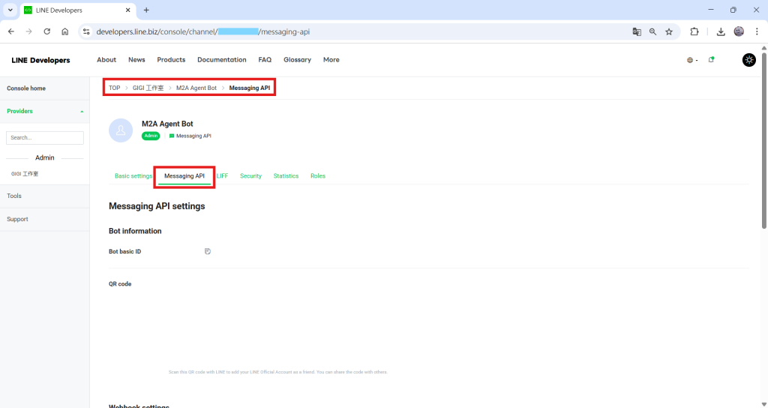
Task: Switch to Basic settings tab
Action: click(x=133, y=175)
